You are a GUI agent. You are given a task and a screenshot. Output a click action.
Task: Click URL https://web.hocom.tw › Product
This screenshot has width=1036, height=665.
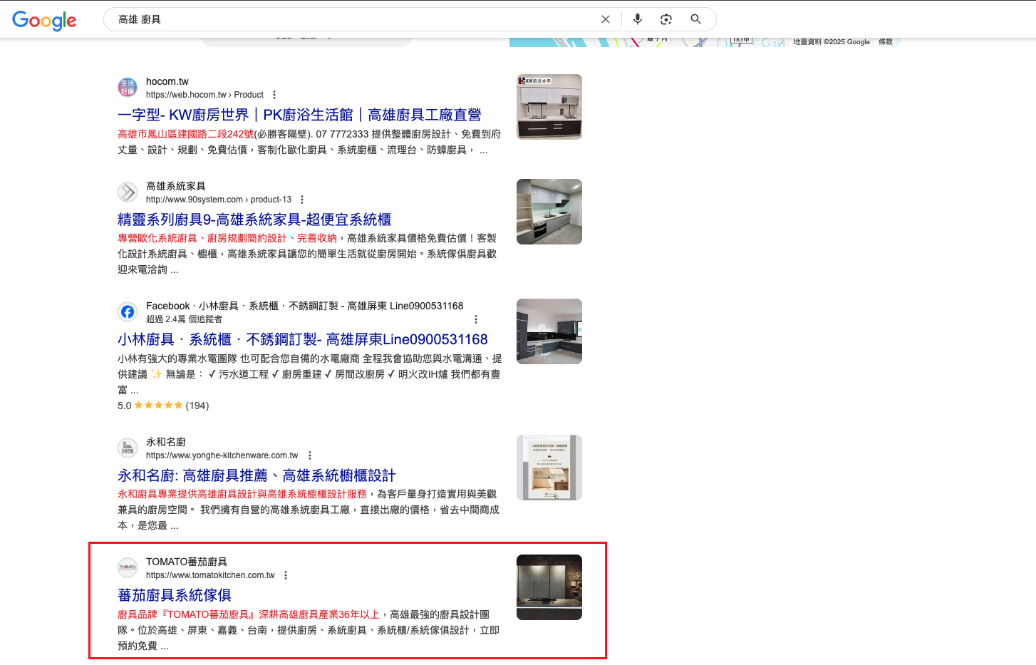[x=204, y=95]
